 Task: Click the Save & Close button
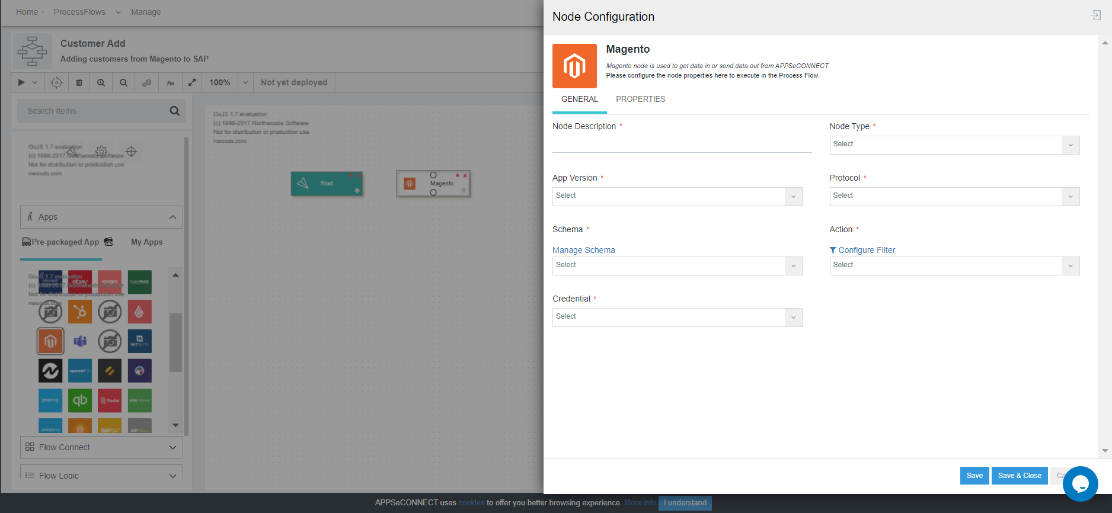click(1020, 476)
